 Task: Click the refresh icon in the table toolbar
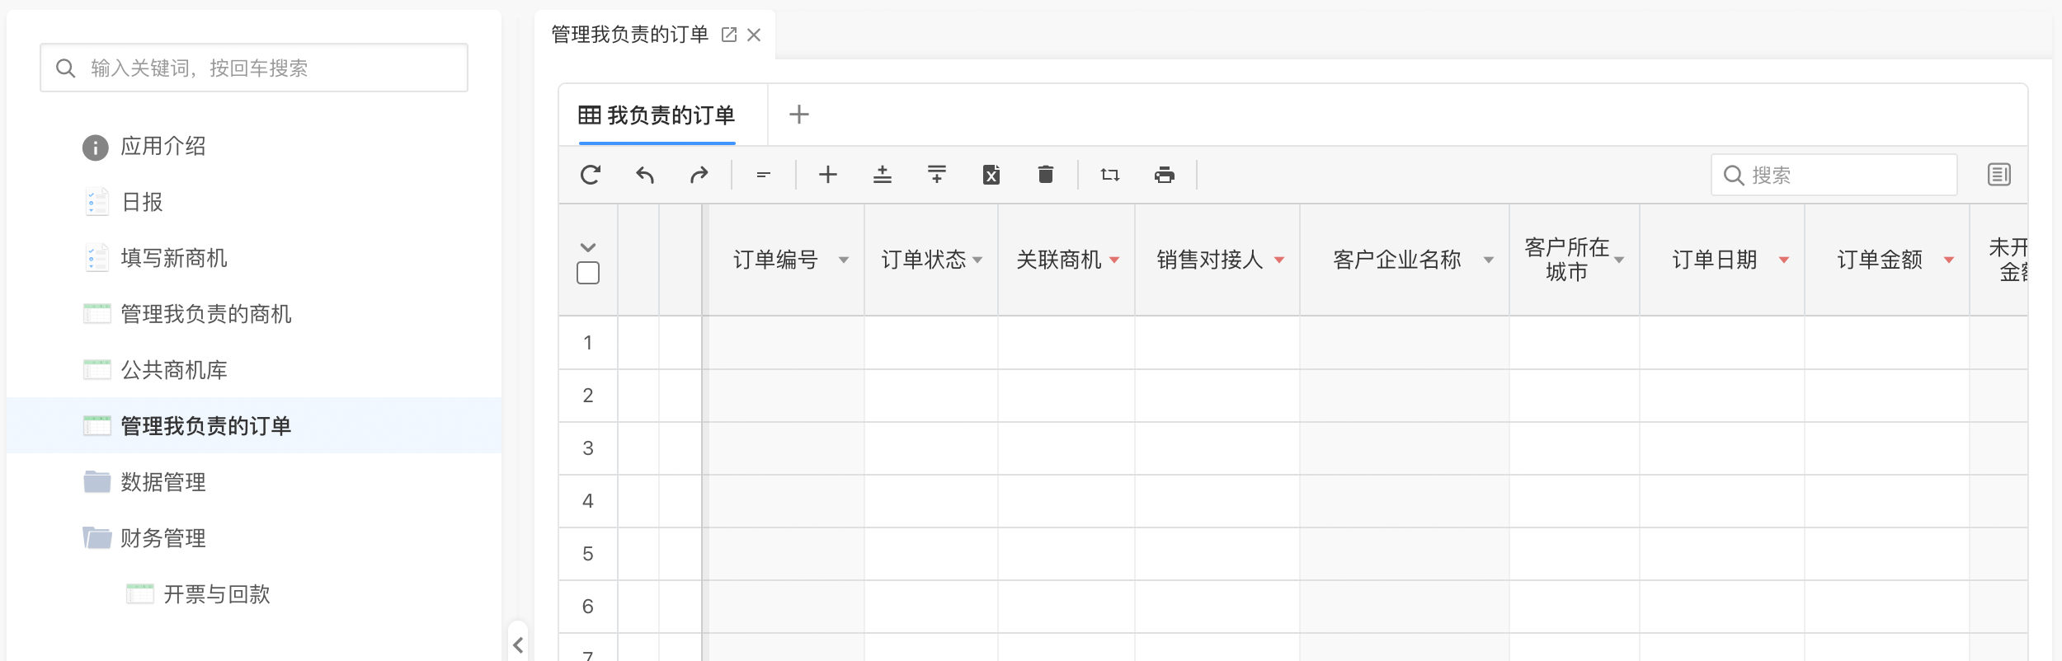591,175
